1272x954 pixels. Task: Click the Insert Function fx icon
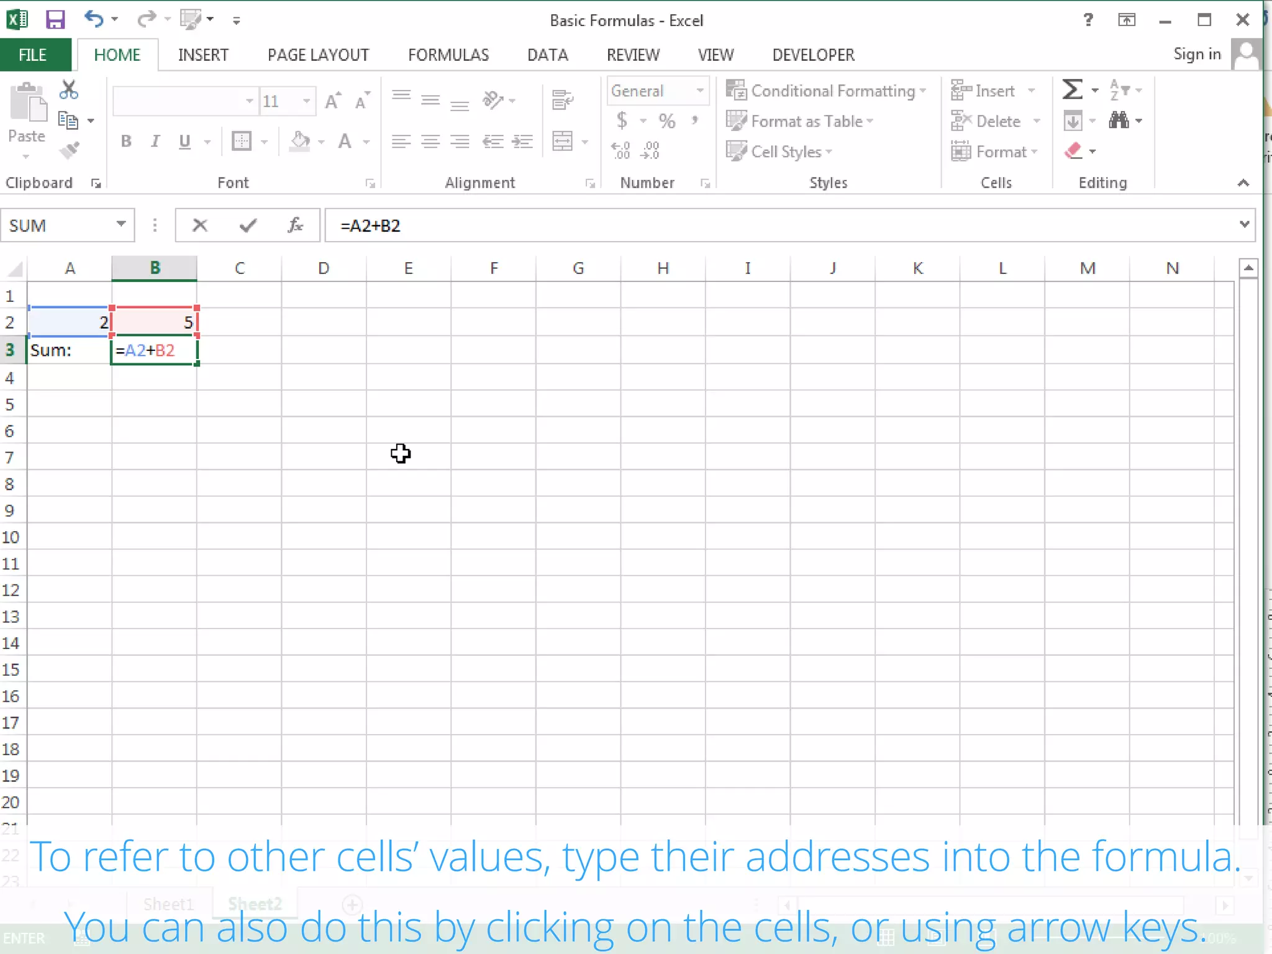296,225
